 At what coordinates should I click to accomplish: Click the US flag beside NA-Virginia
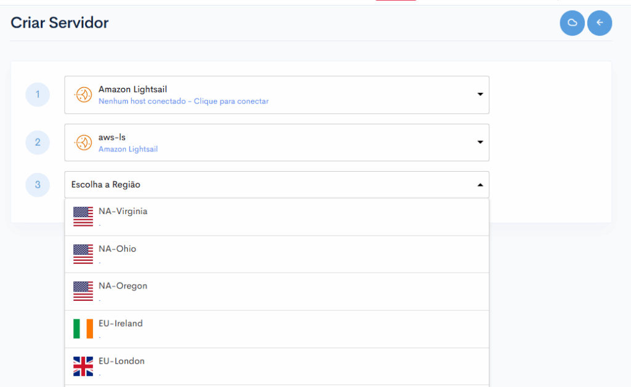point(83,217)
